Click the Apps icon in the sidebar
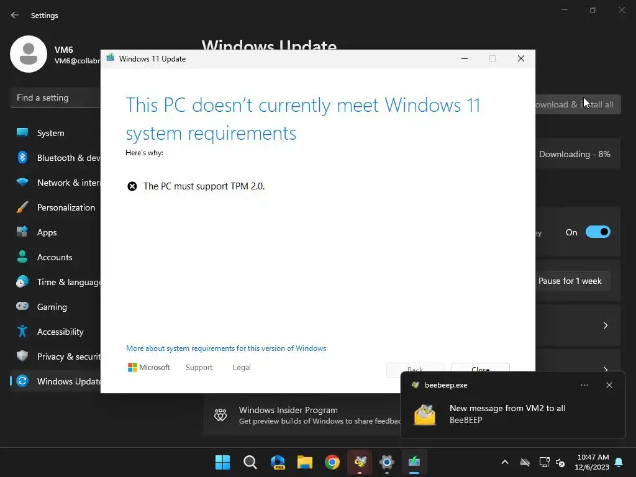Image resolution: width=636 pixels, height=477 pixels. pos(22,232)
